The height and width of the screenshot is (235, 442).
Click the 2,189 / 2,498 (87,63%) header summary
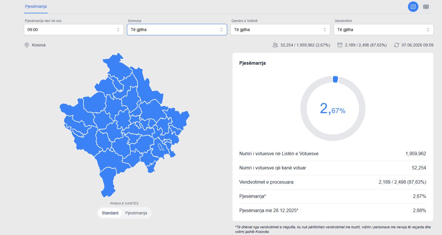pos(366,45)
